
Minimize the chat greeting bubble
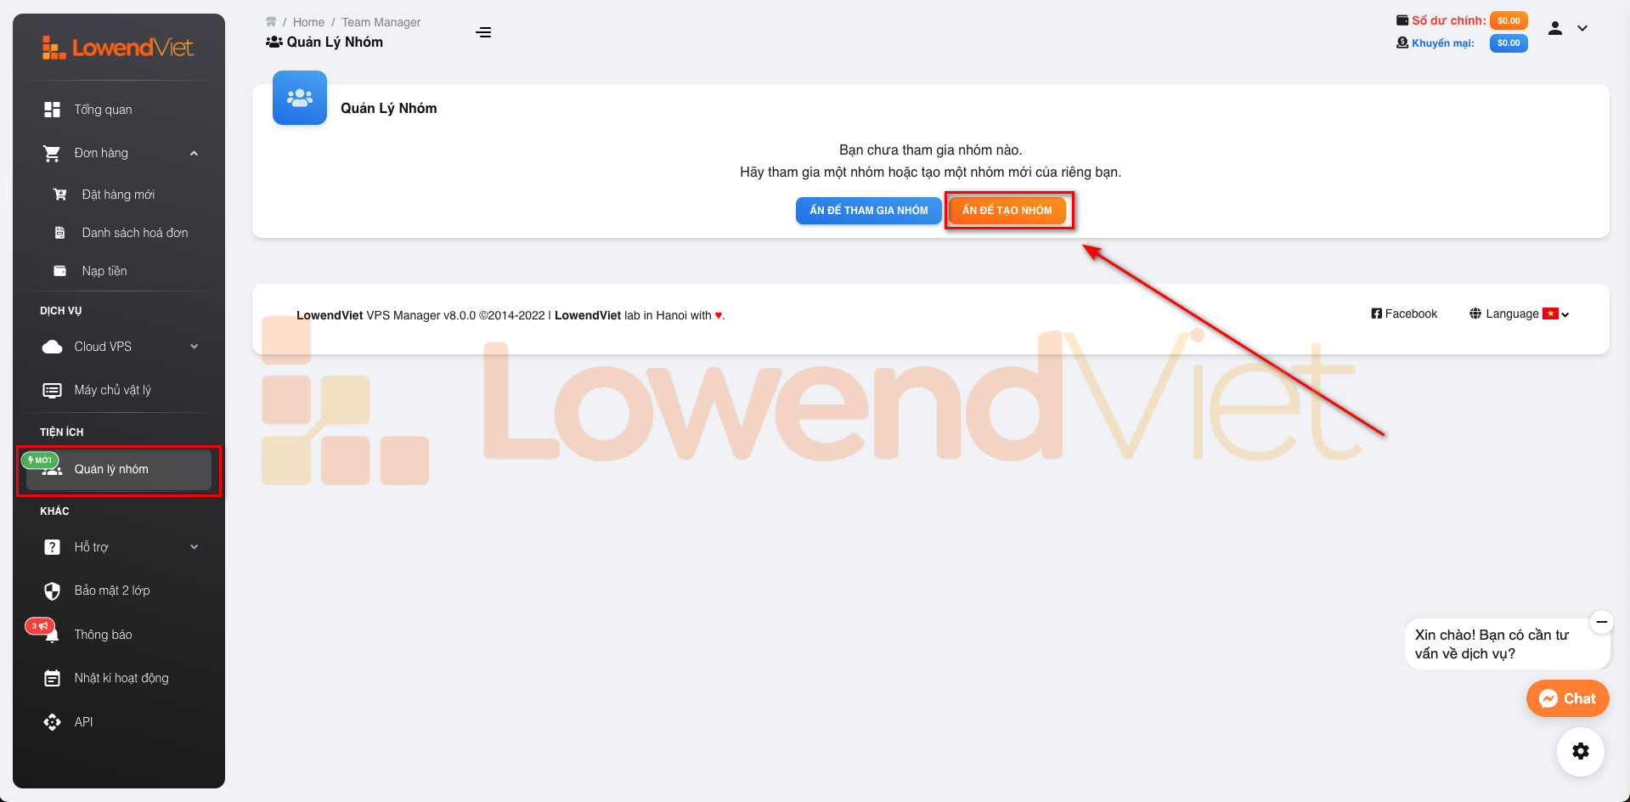[1601, 622]
